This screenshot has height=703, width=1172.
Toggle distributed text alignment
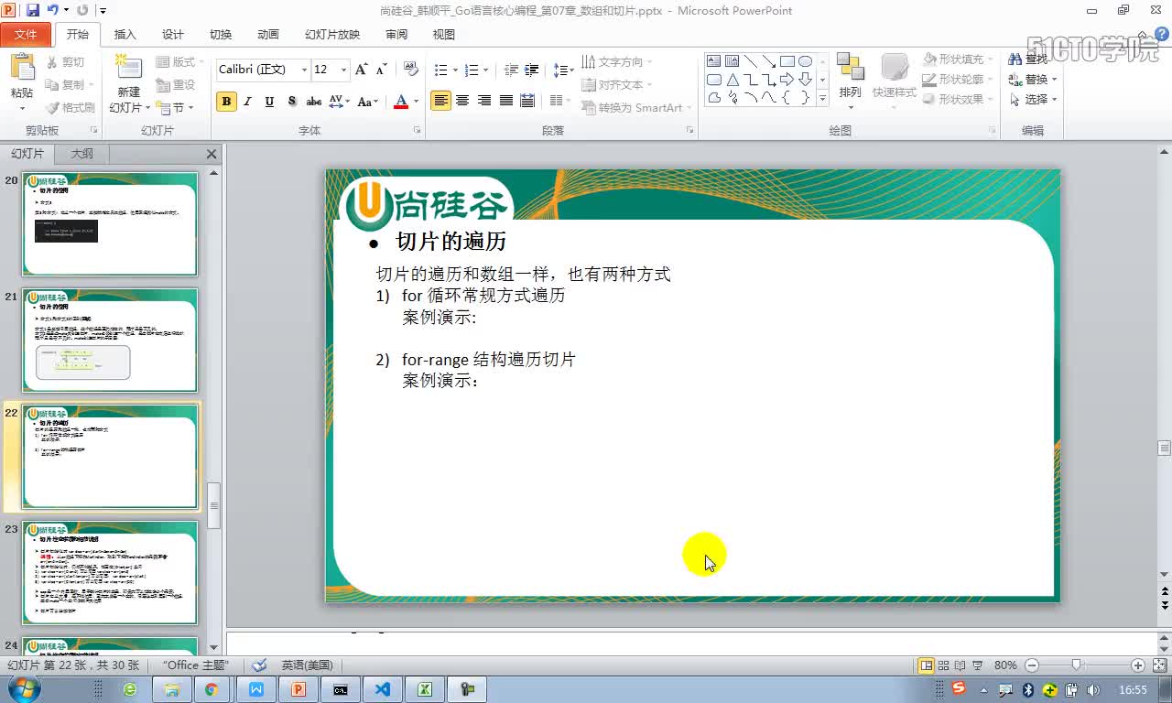527,101
